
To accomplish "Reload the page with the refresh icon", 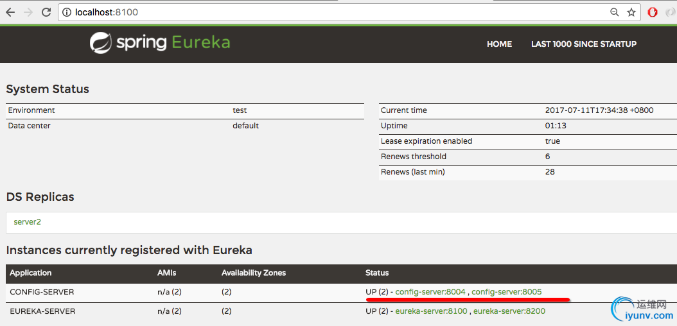I will (46, 12).
